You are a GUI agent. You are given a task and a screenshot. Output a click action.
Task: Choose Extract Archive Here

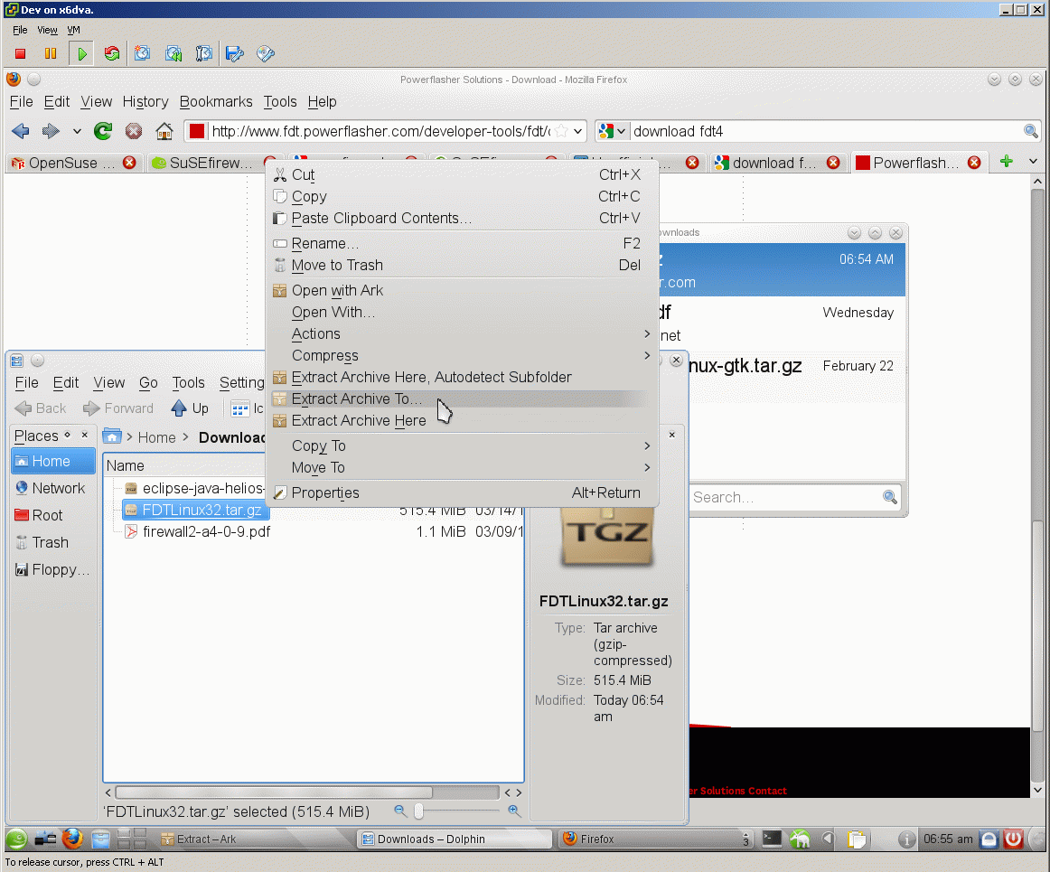coord(462,420)
